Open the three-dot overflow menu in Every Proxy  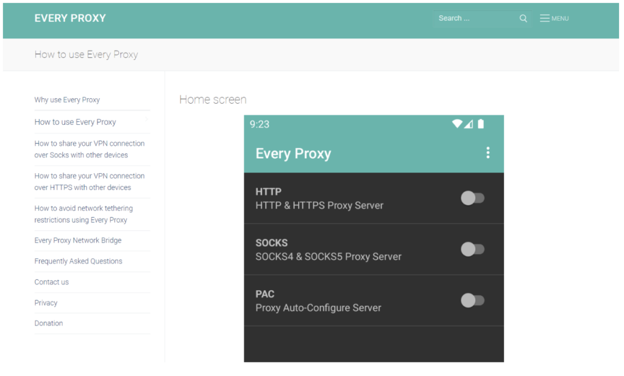click(x=488, y=153)
